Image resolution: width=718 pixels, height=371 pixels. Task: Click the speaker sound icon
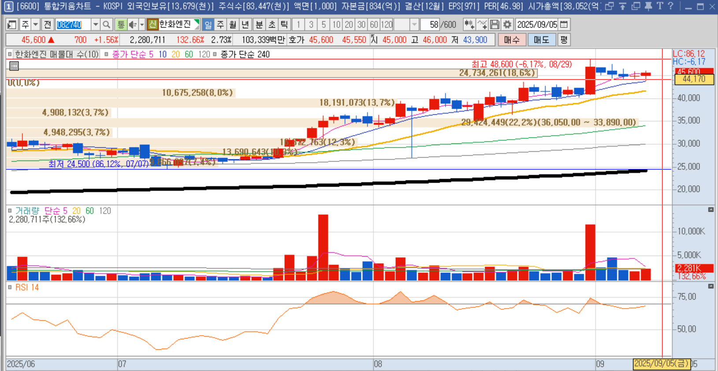pyautogui.click(x=133, y=25)
